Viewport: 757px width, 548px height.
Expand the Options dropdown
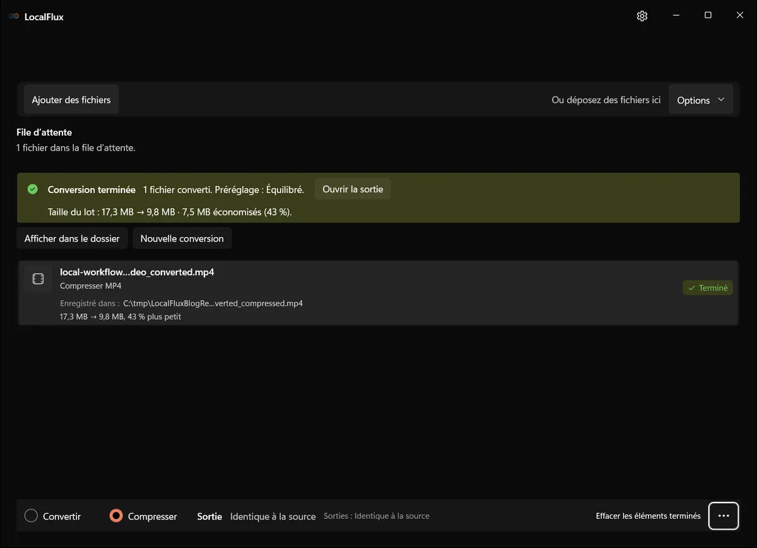coord(701,100)
